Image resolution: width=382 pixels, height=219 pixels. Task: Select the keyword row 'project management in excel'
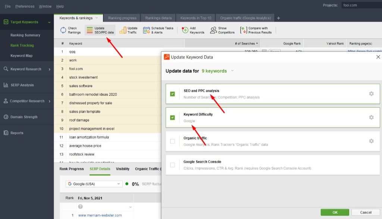[107, 129]
